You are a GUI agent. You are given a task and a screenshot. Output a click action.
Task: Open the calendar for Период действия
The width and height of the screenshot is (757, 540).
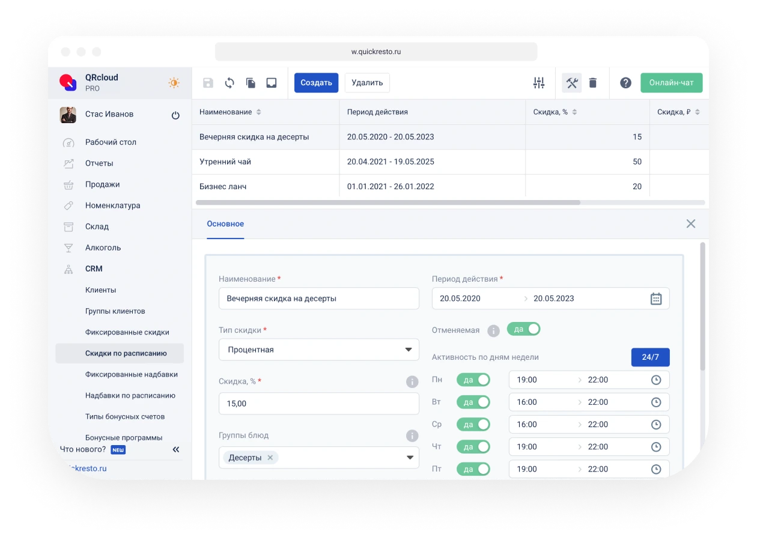point(655,298)
